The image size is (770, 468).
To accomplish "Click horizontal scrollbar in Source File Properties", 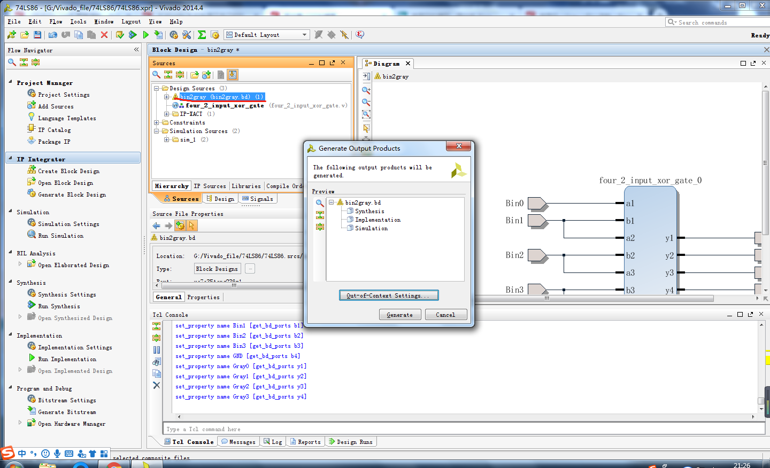I will pos(234,285).
